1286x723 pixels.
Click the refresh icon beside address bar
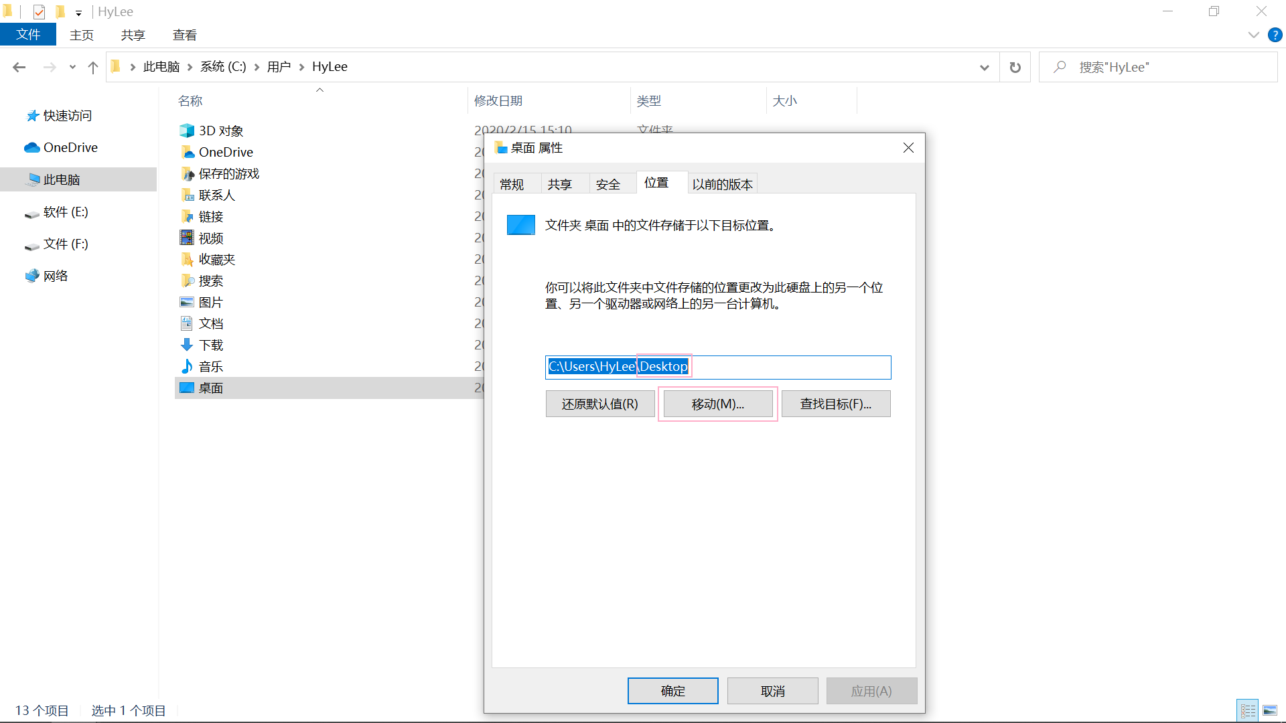point(1015,67)
